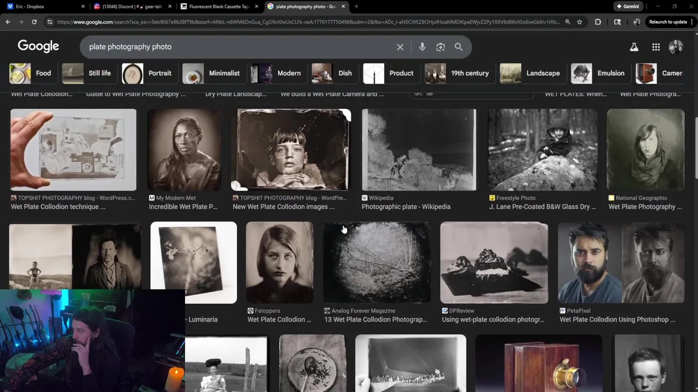
Task: Click the zoom magnifier icon in address bar
Action: 567,22
